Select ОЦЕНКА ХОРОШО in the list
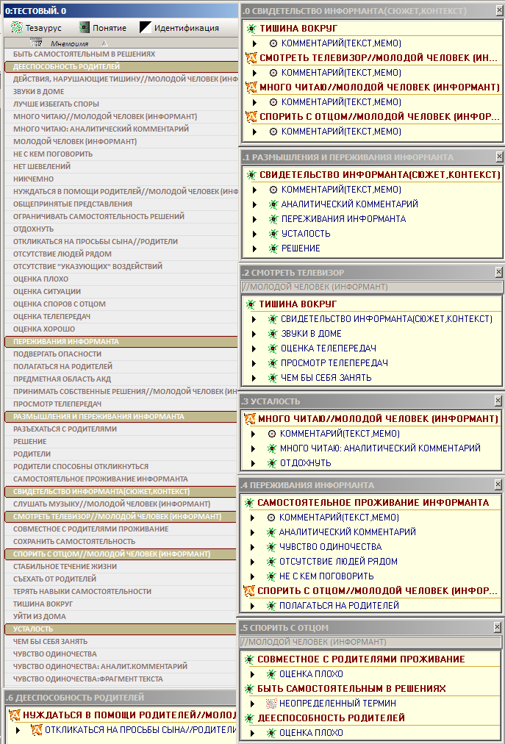The height and width of the screenshot is (744, 505). tap(121, 329)
